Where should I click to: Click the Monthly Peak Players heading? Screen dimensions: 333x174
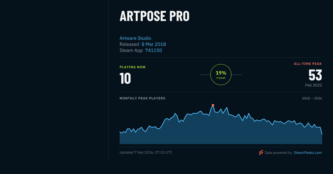(142, 98)
